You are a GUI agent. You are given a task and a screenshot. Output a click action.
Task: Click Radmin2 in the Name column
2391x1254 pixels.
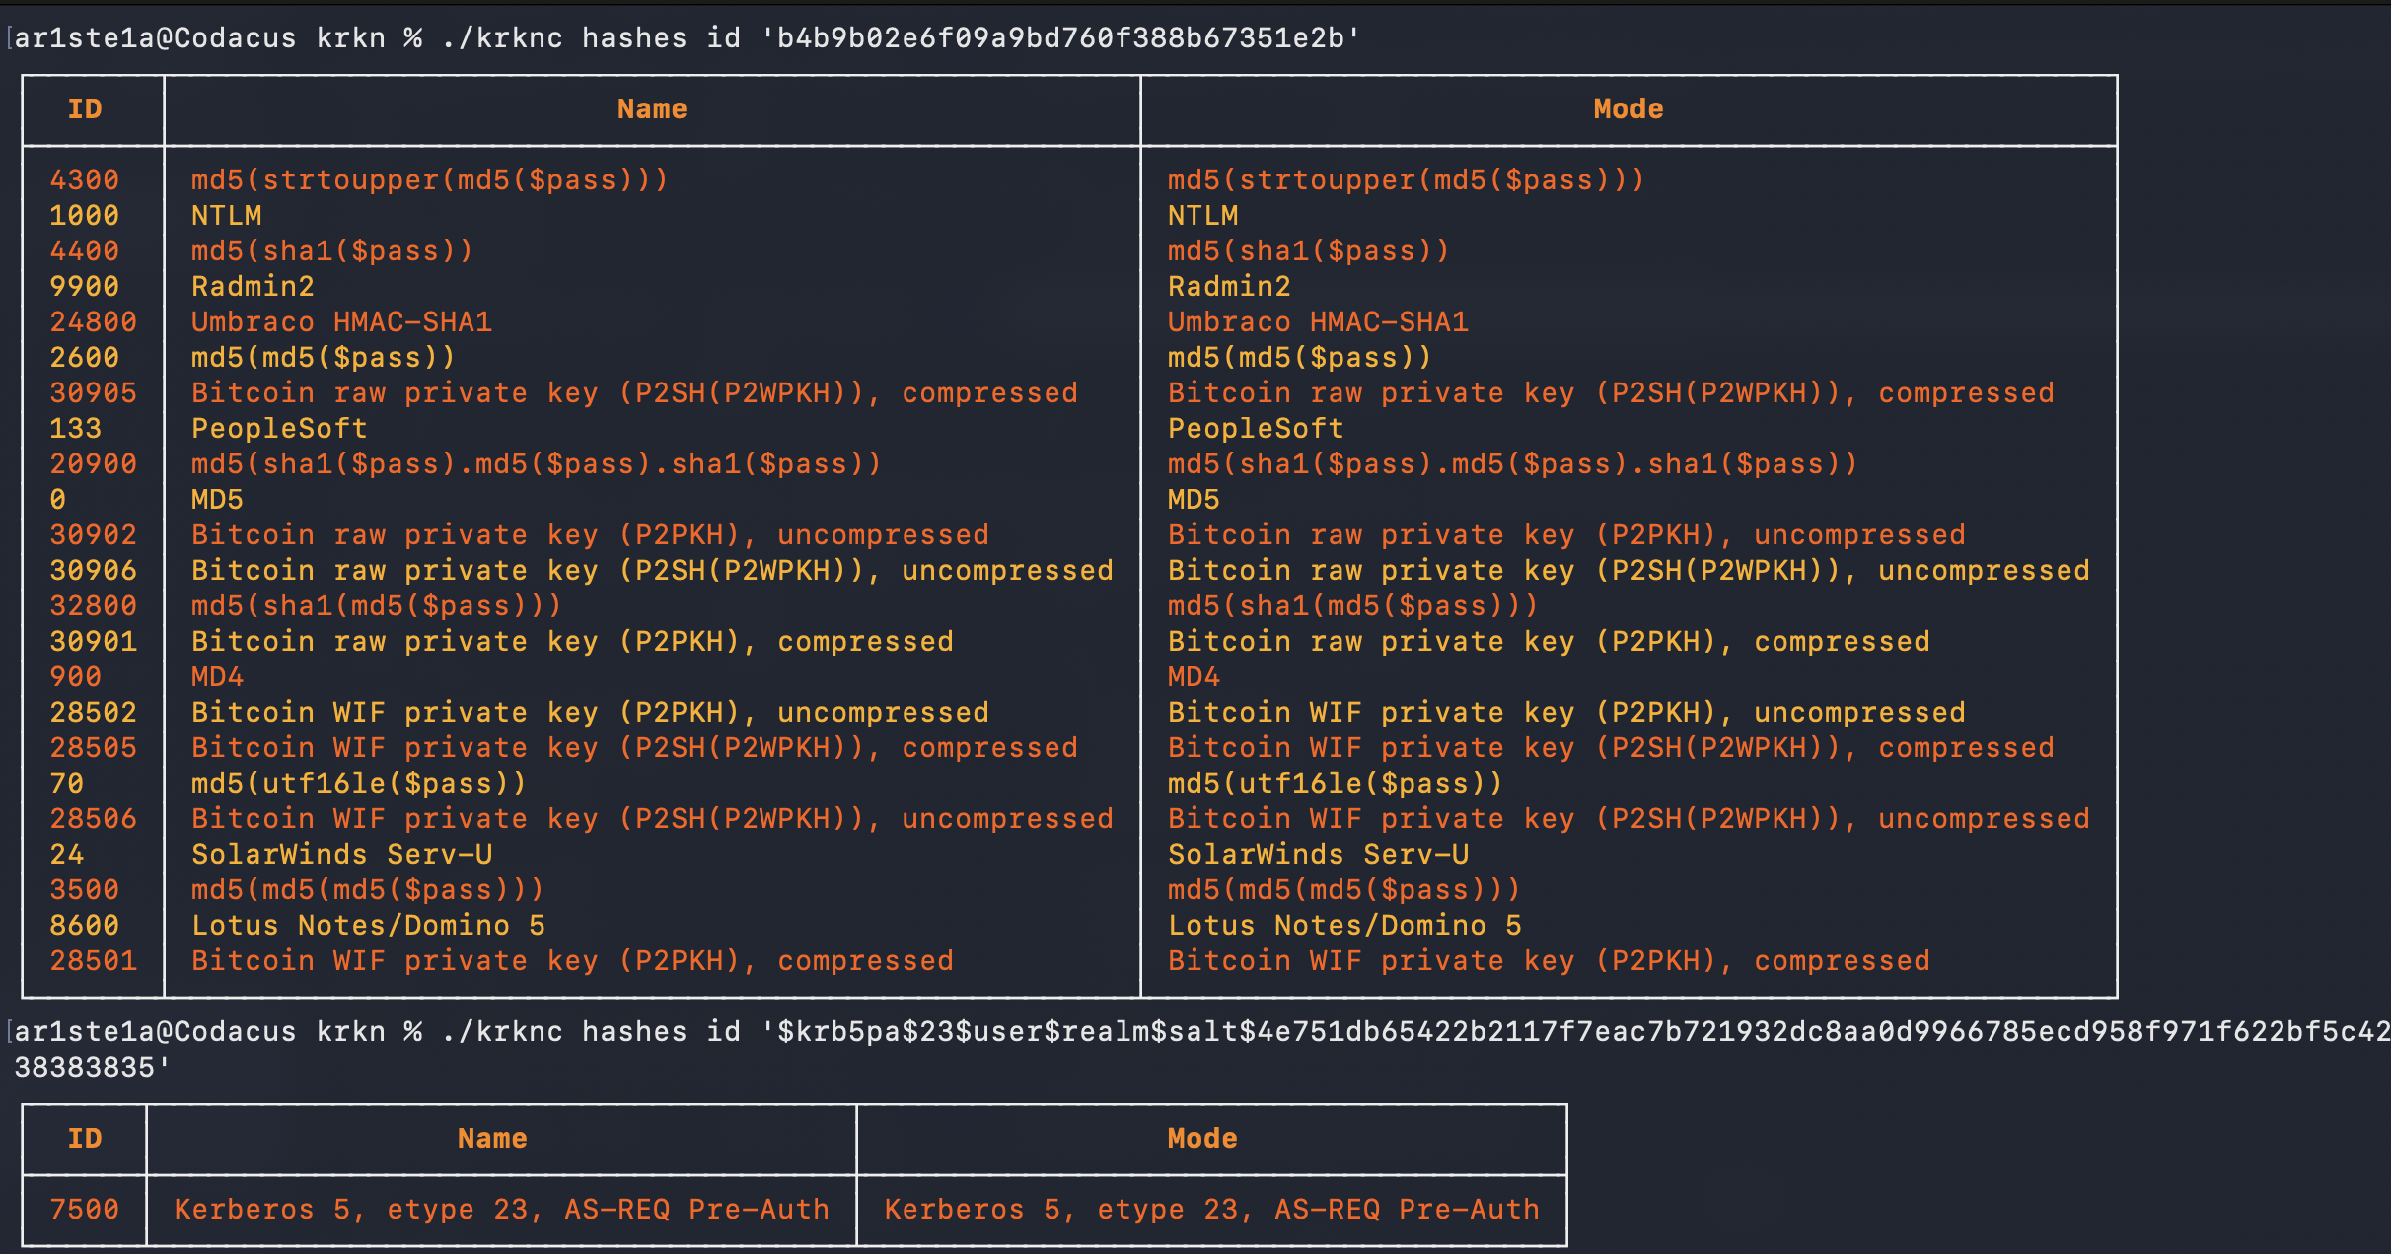coord(253,287)
